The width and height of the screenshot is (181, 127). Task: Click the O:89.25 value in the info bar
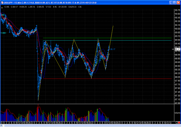click(x=40, y=7)
